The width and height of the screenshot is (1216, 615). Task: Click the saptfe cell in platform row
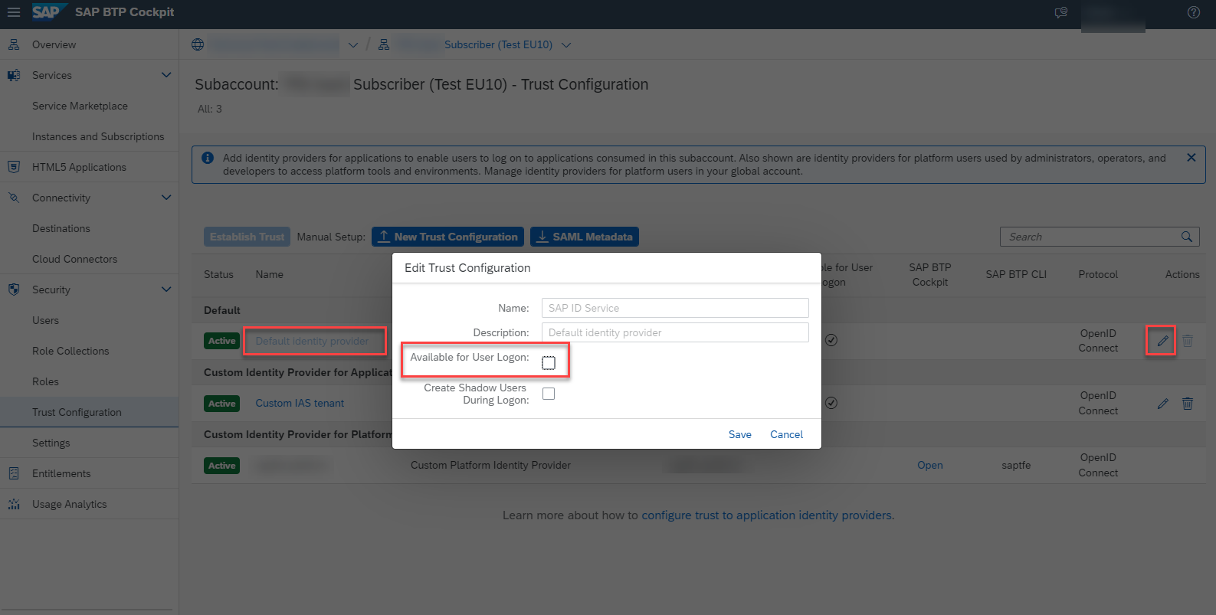1016,465
